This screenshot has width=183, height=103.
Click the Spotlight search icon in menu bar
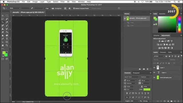click(175, 2)
